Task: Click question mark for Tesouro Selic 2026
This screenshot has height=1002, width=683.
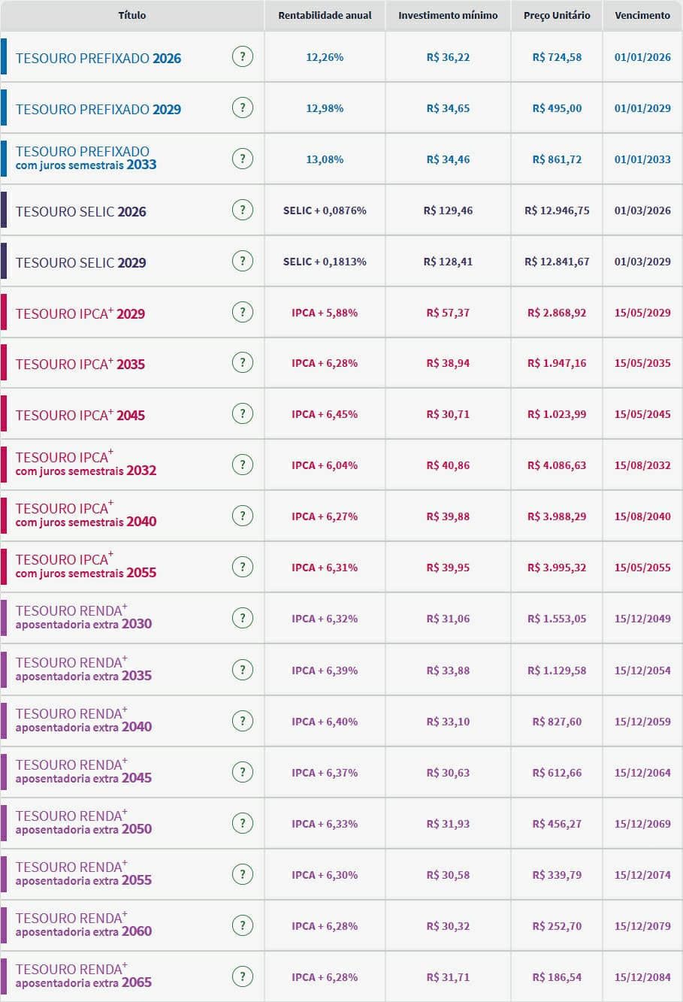Action: click(x=242, y=210)
